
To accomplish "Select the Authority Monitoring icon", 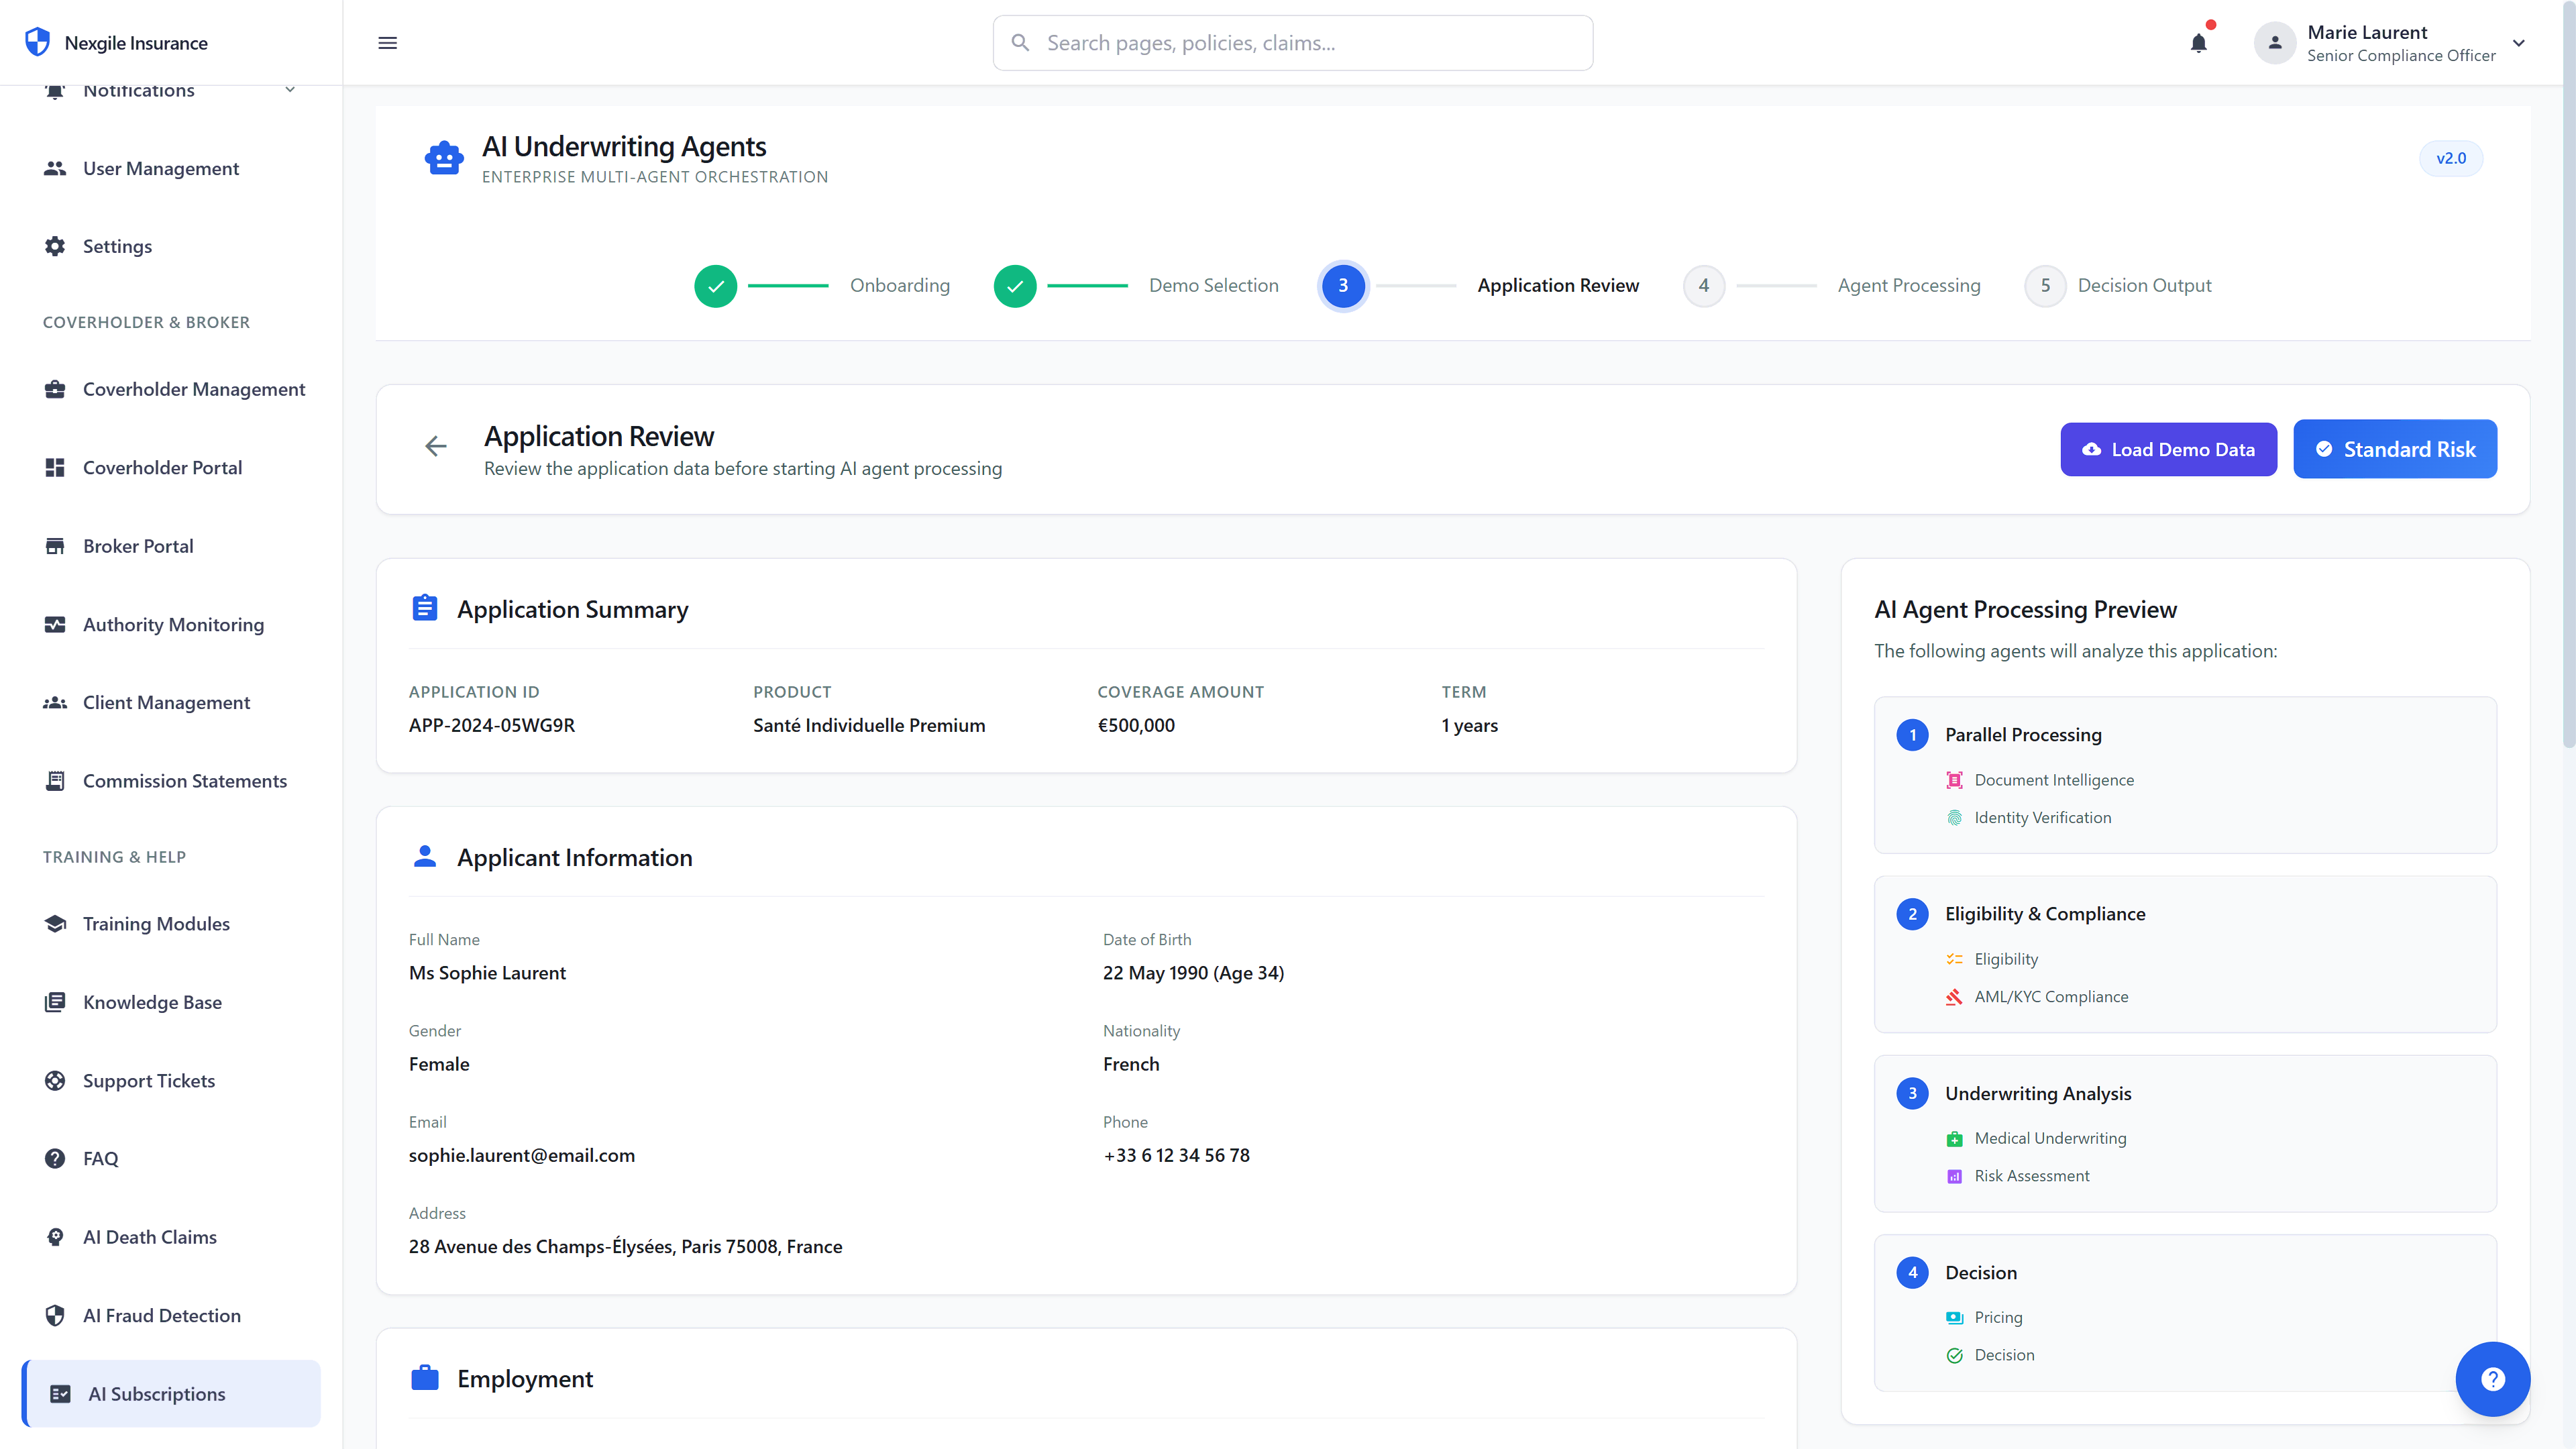I will coord(55,624).
